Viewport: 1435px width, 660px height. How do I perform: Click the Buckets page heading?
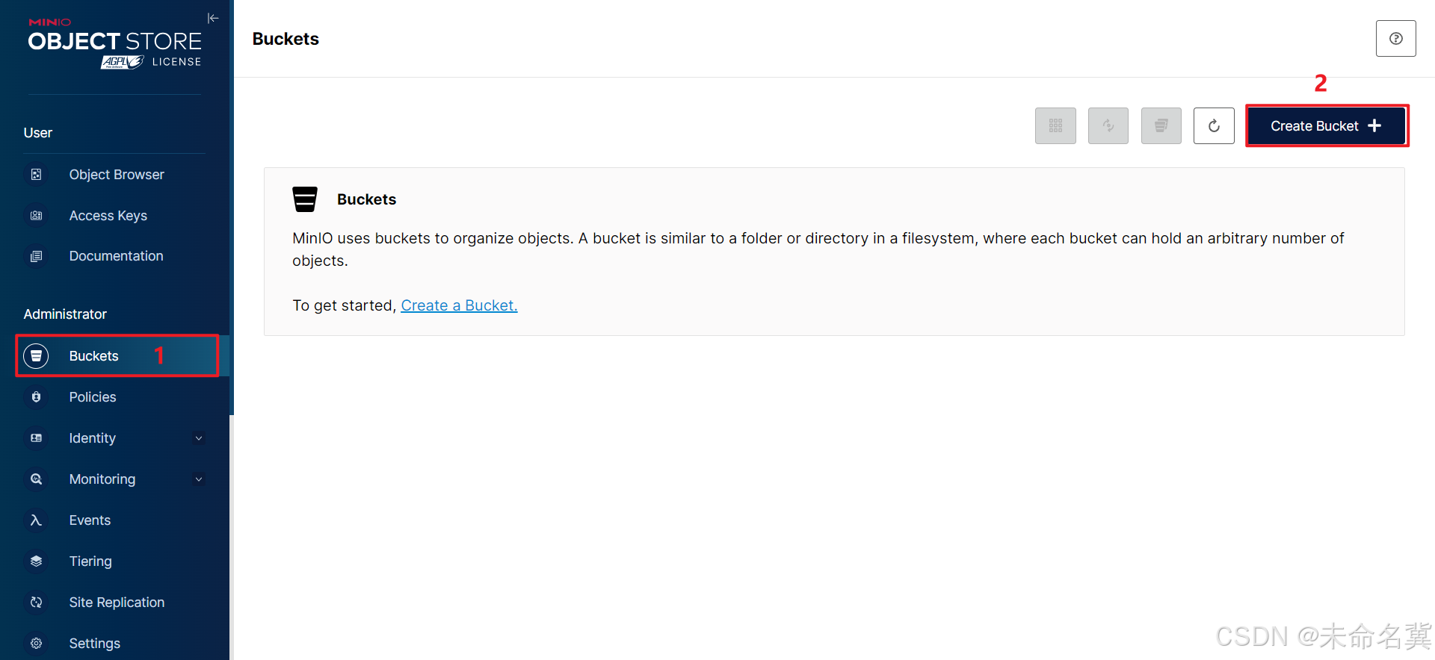(286, 39)
